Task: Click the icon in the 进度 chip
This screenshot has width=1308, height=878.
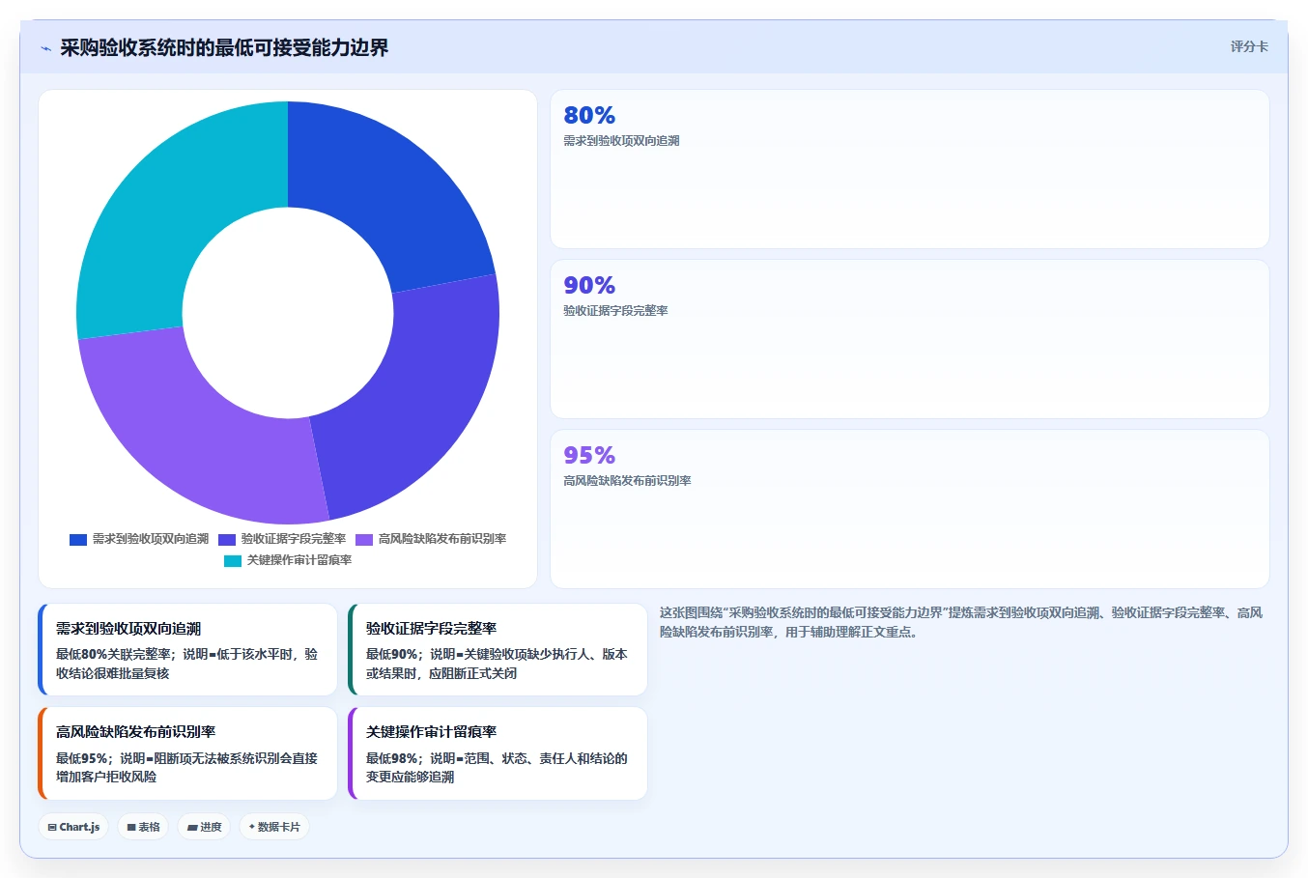Action: [x=192, y=827]
